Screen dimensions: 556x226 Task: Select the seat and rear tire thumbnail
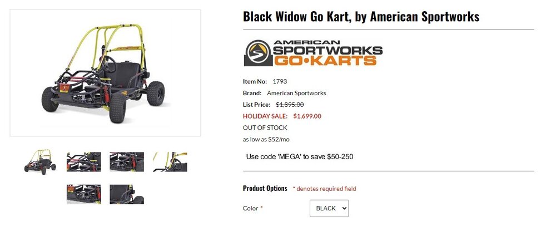click(x=127, y=194)
